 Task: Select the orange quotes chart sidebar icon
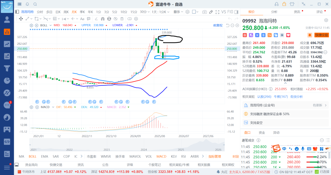[x=7, y=32]
